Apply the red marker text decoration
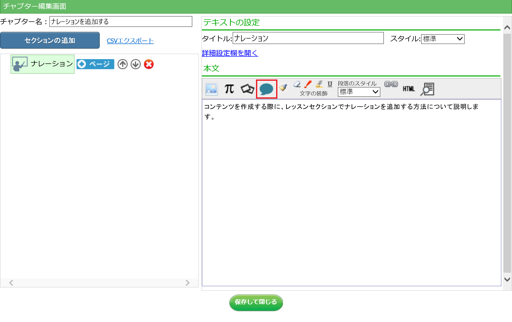 [308, 84]
